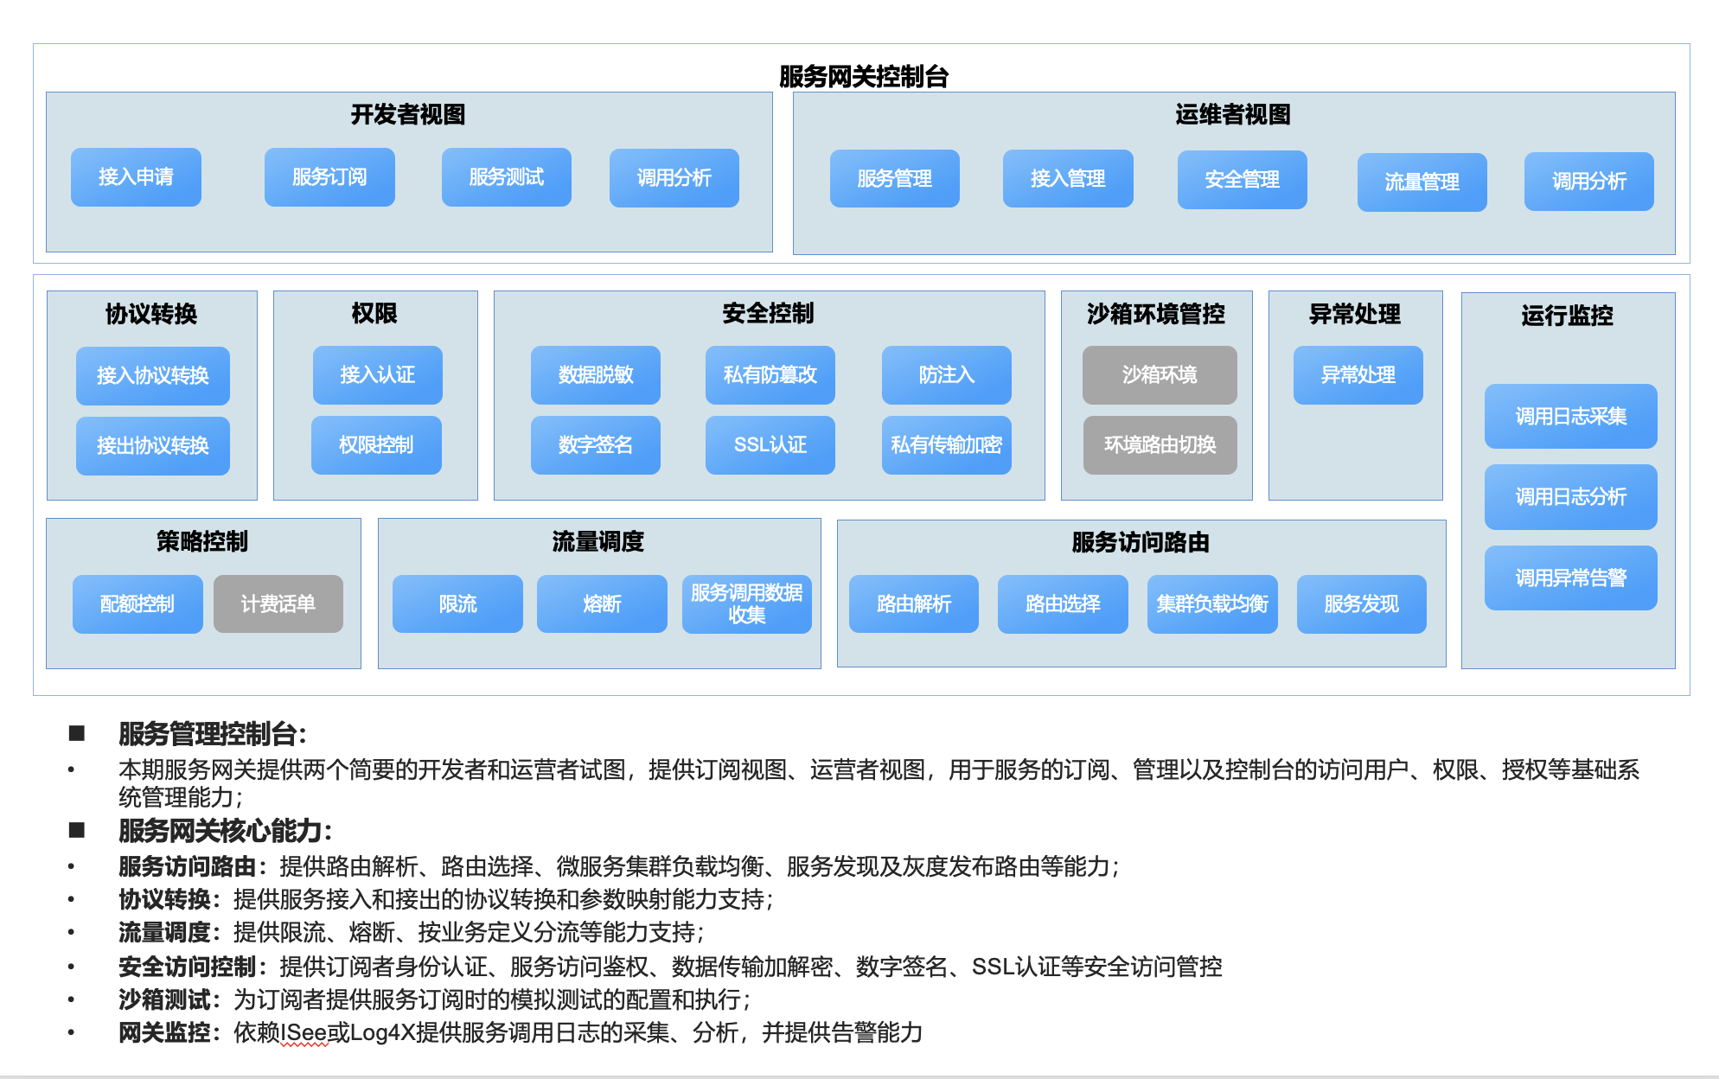This screenshot has width=1719, height=1079.
Task: Select 调用分析 under 开发者视图
Action: click(x=674, y=178)
